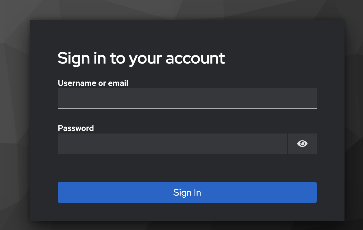The height and width of the screenshot is (230, 363).
Task: Click the Username or email label
Action: pos(93,83)
